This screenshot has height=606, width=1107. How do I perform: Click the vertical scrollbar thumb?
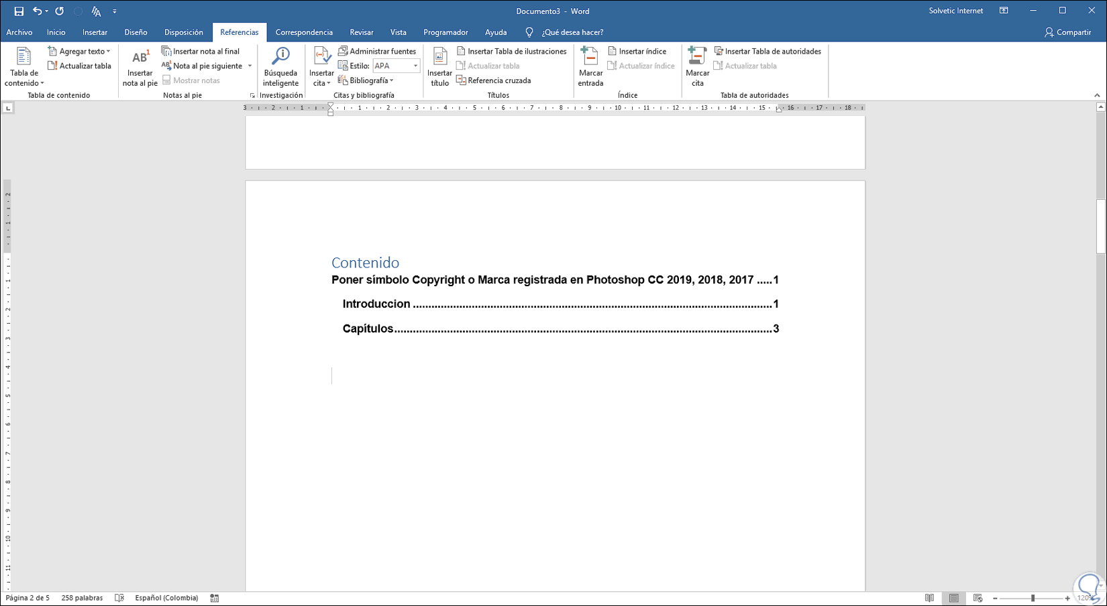[x=1101, y=227]
